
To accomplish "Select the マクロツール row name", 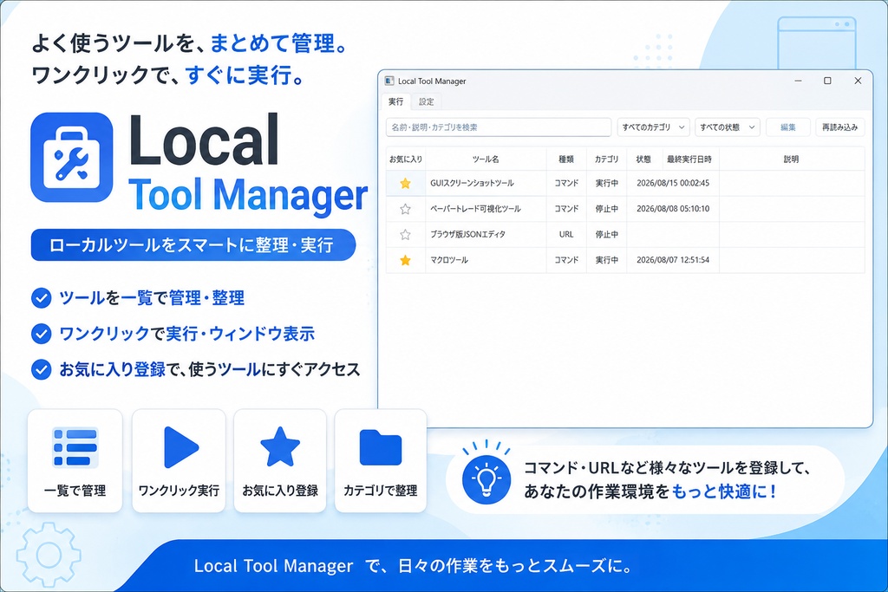I will [449, 260].
